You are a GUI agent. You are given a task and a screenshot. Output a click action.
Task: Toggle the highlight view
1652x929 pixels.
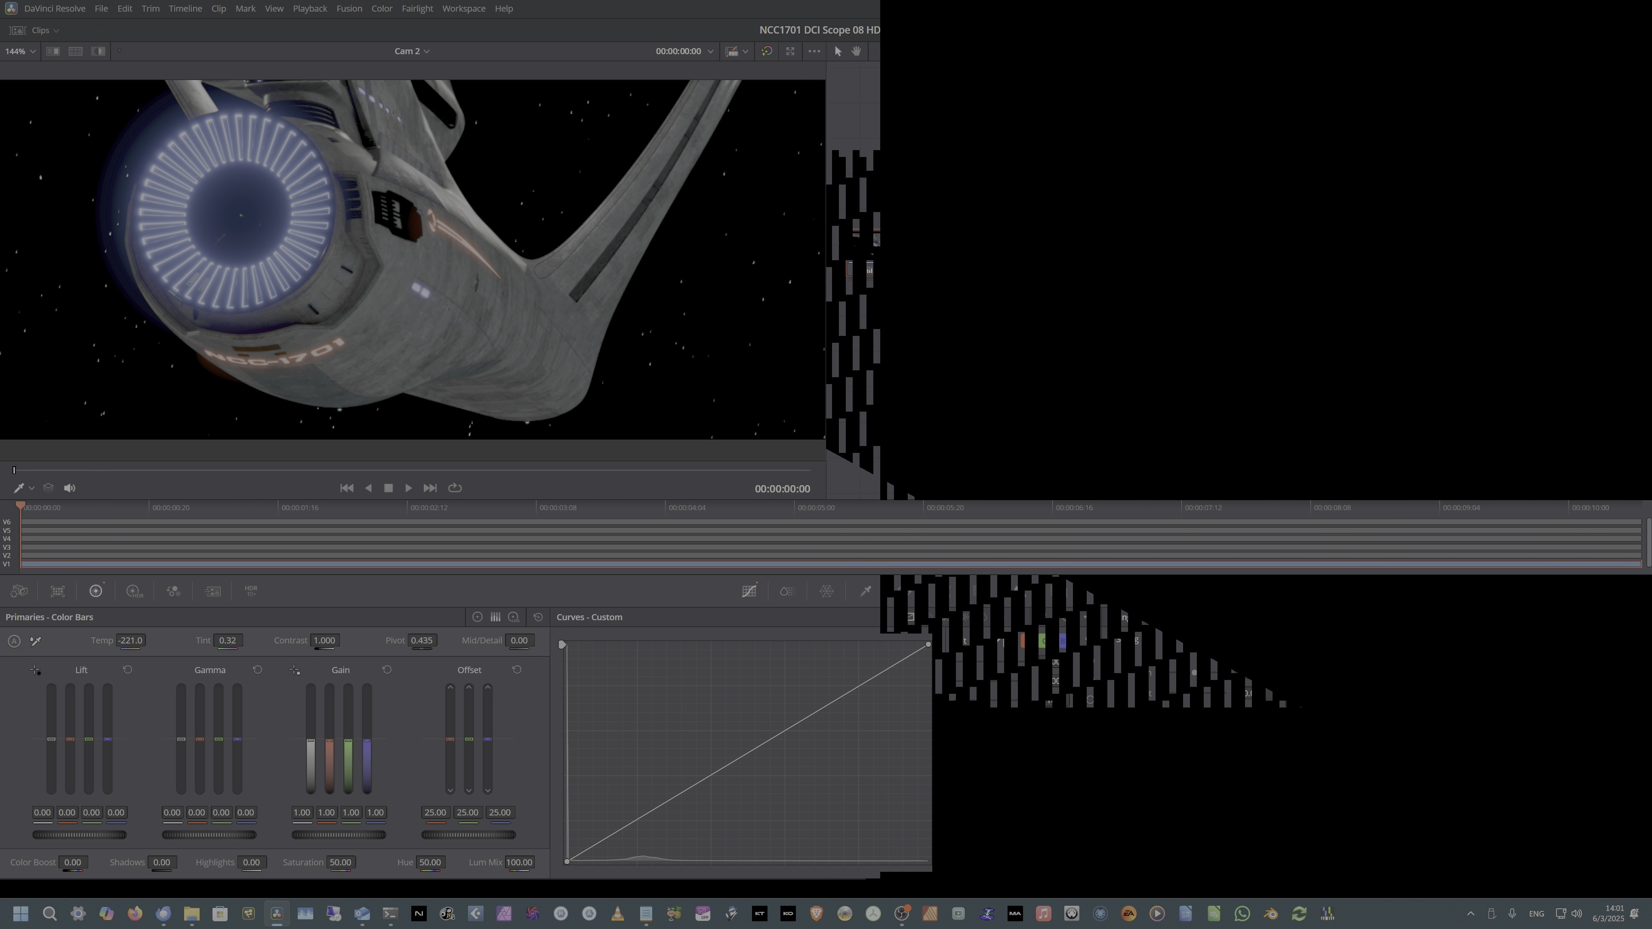pyautogui.click(x=98, y=51)
